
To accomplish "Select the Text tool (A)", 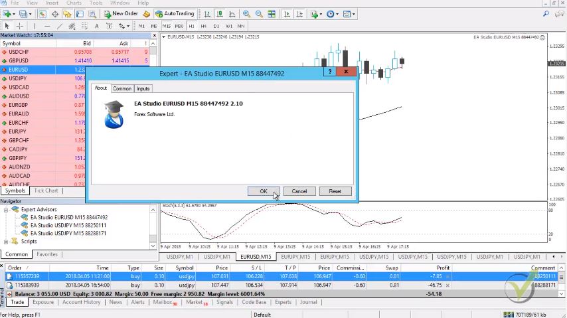I will 96,26.
